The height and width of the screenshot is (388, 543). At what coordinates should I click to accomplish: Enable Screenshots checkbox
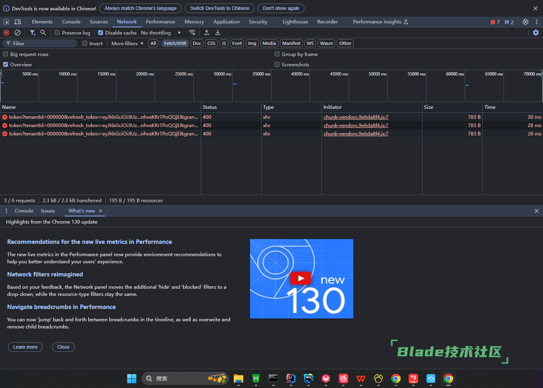pyautogui.click(x=277, y=64)
